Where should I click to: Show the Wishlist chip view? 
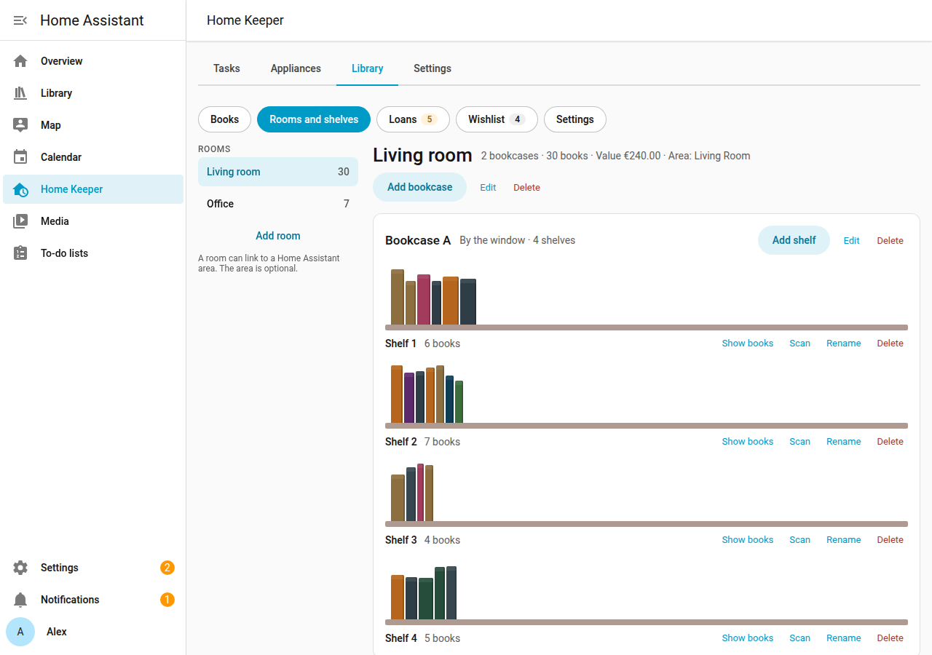(x=497, y=119)
